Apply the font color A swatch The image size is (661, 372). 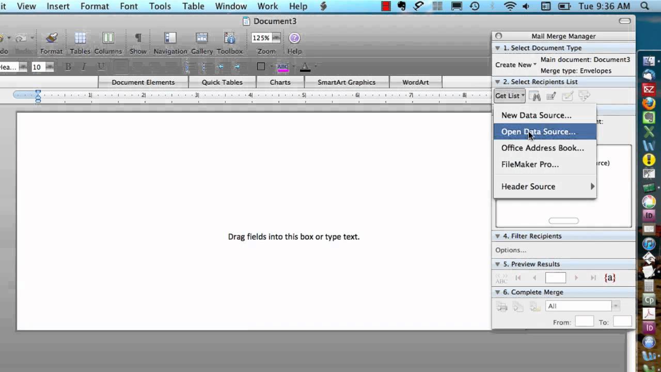(305, 67)
